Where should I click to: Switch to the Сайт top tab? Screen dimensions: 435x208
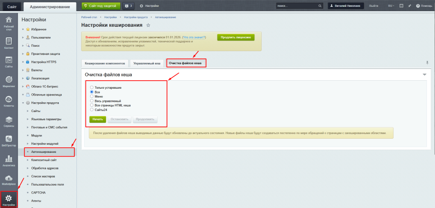coord(11,7)
